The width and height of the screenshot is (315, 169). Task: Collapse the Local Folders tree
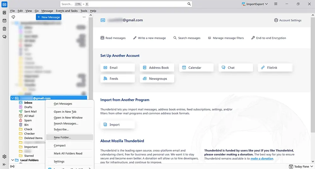[x=13, y=160]
